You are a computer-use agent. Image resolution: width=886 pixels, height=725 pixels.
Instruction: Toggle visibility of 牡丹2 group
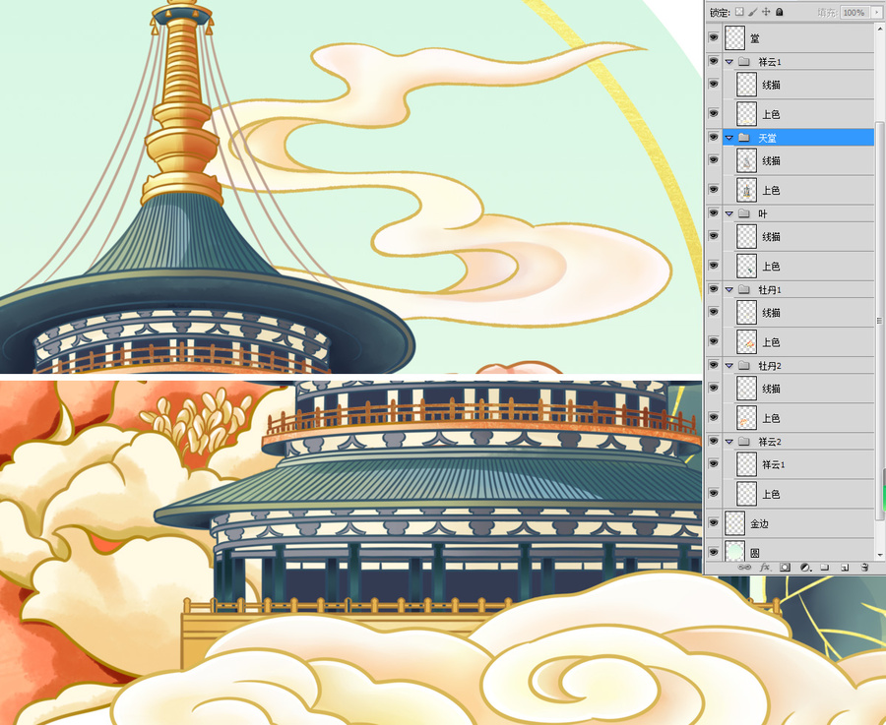pos(714,365)
